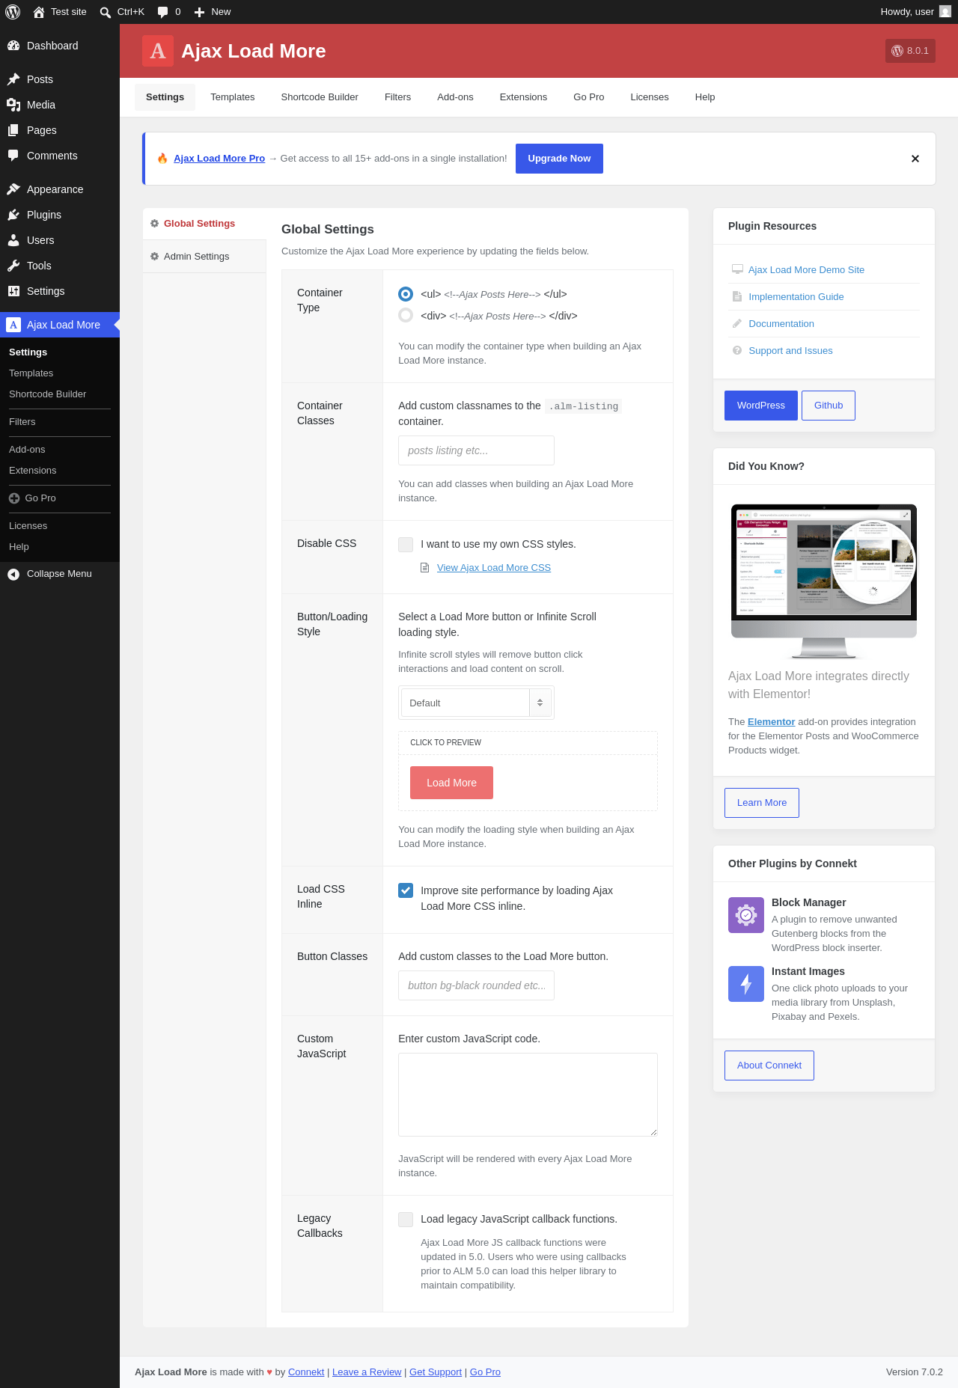This screenshot has height=1388, width=958.
Task: Click the About Connekt button
Action: click(769, 1066)
